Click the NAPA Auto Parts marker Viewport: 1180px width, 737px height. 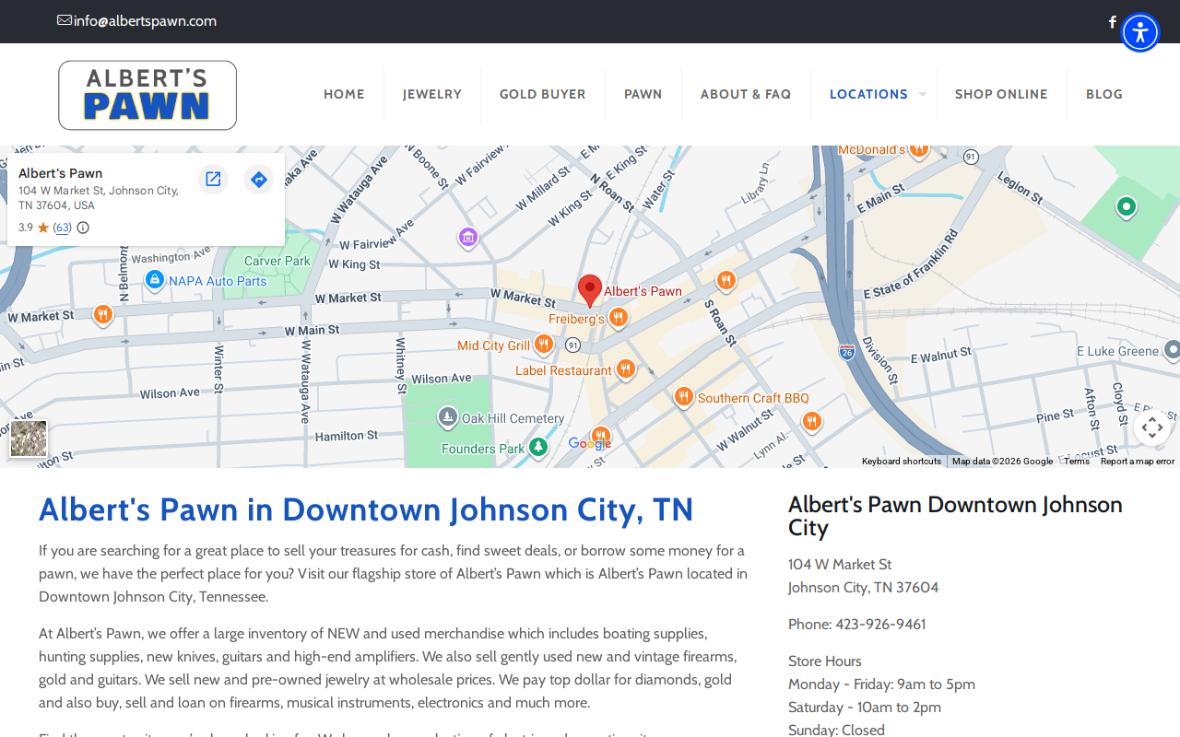(155, 279)
